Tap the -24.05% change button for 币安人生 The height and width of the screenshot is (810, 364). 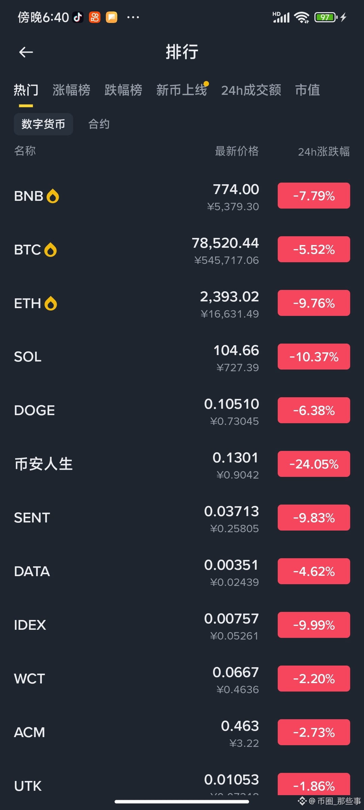tap(314, 464)
